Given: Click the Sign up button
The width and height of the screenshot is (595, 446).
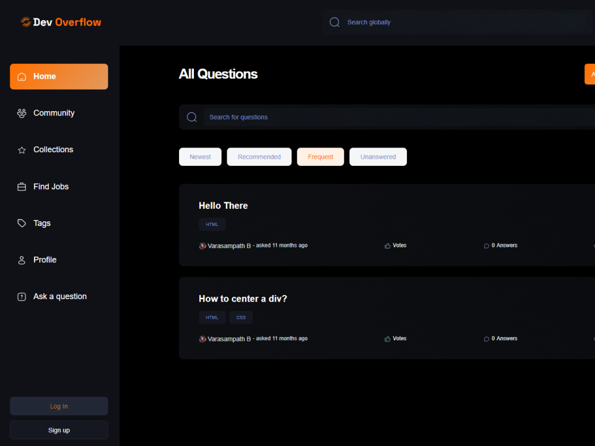Looking at the screenshot, I should tap(59, 430).
